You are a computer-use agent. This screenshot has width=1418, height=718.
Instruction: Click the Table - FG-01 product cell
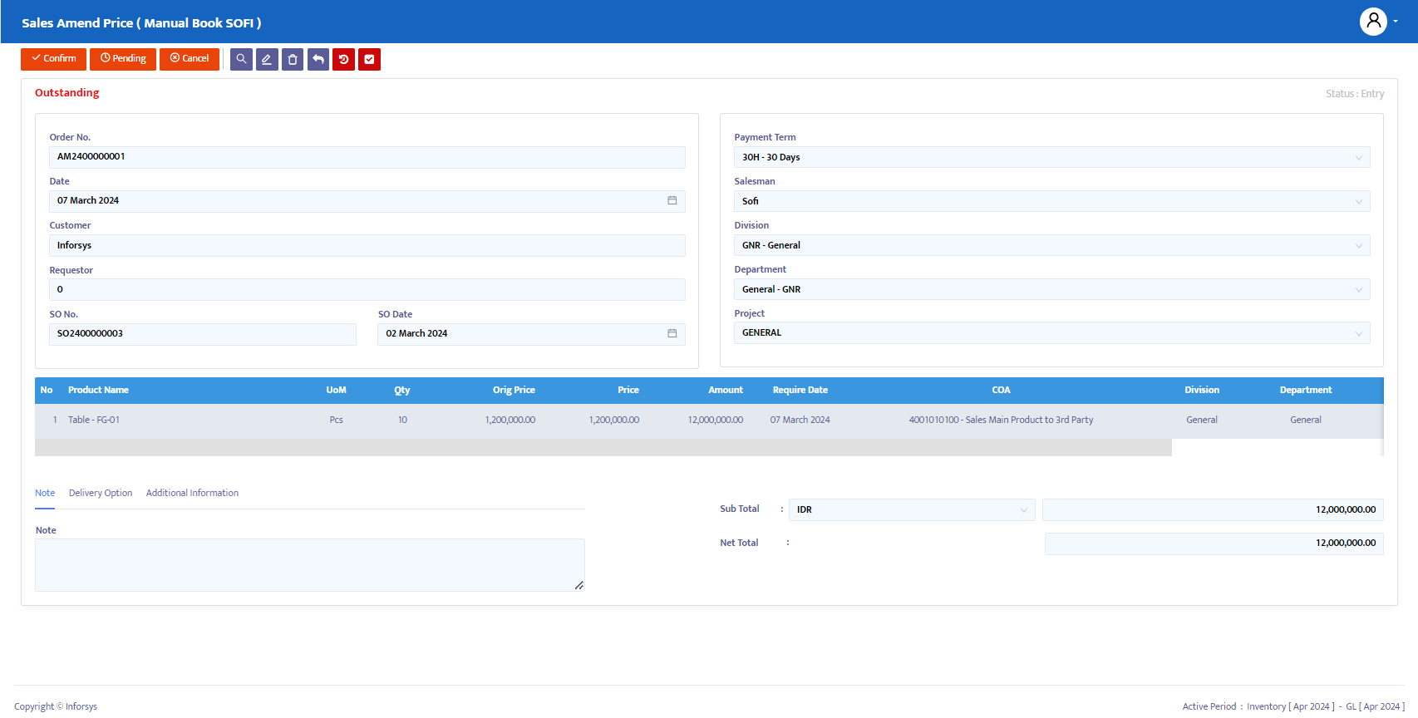[94, 420]
